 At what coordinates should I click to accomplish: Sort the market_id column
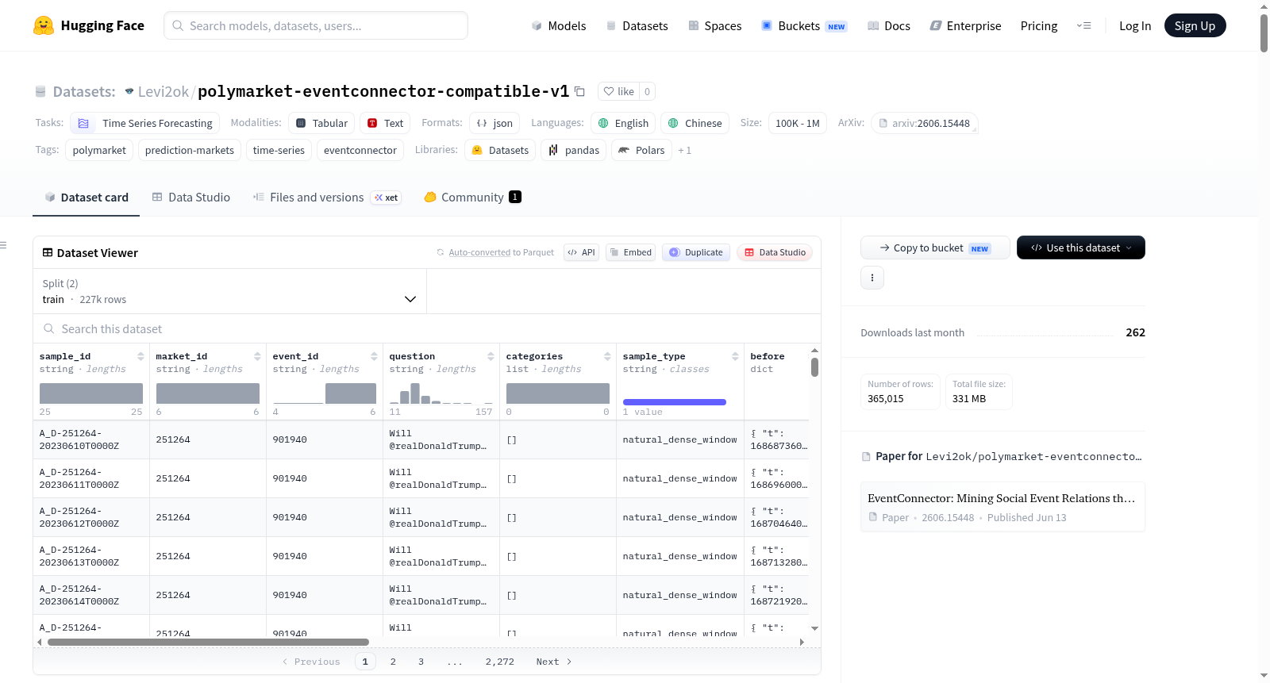[257, 356]
